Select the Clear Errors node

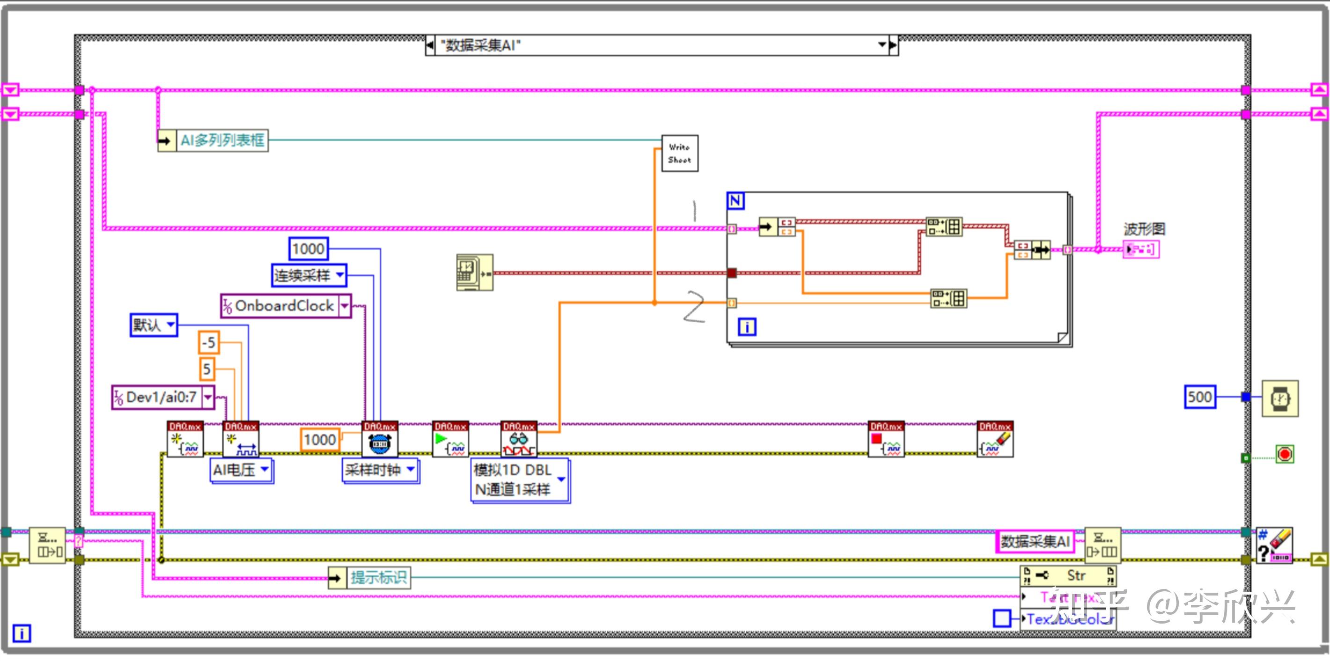click(1274, 545)
